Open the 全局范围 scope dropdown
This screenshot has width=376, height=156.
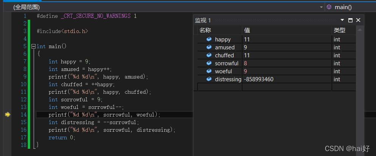(321, 7)
